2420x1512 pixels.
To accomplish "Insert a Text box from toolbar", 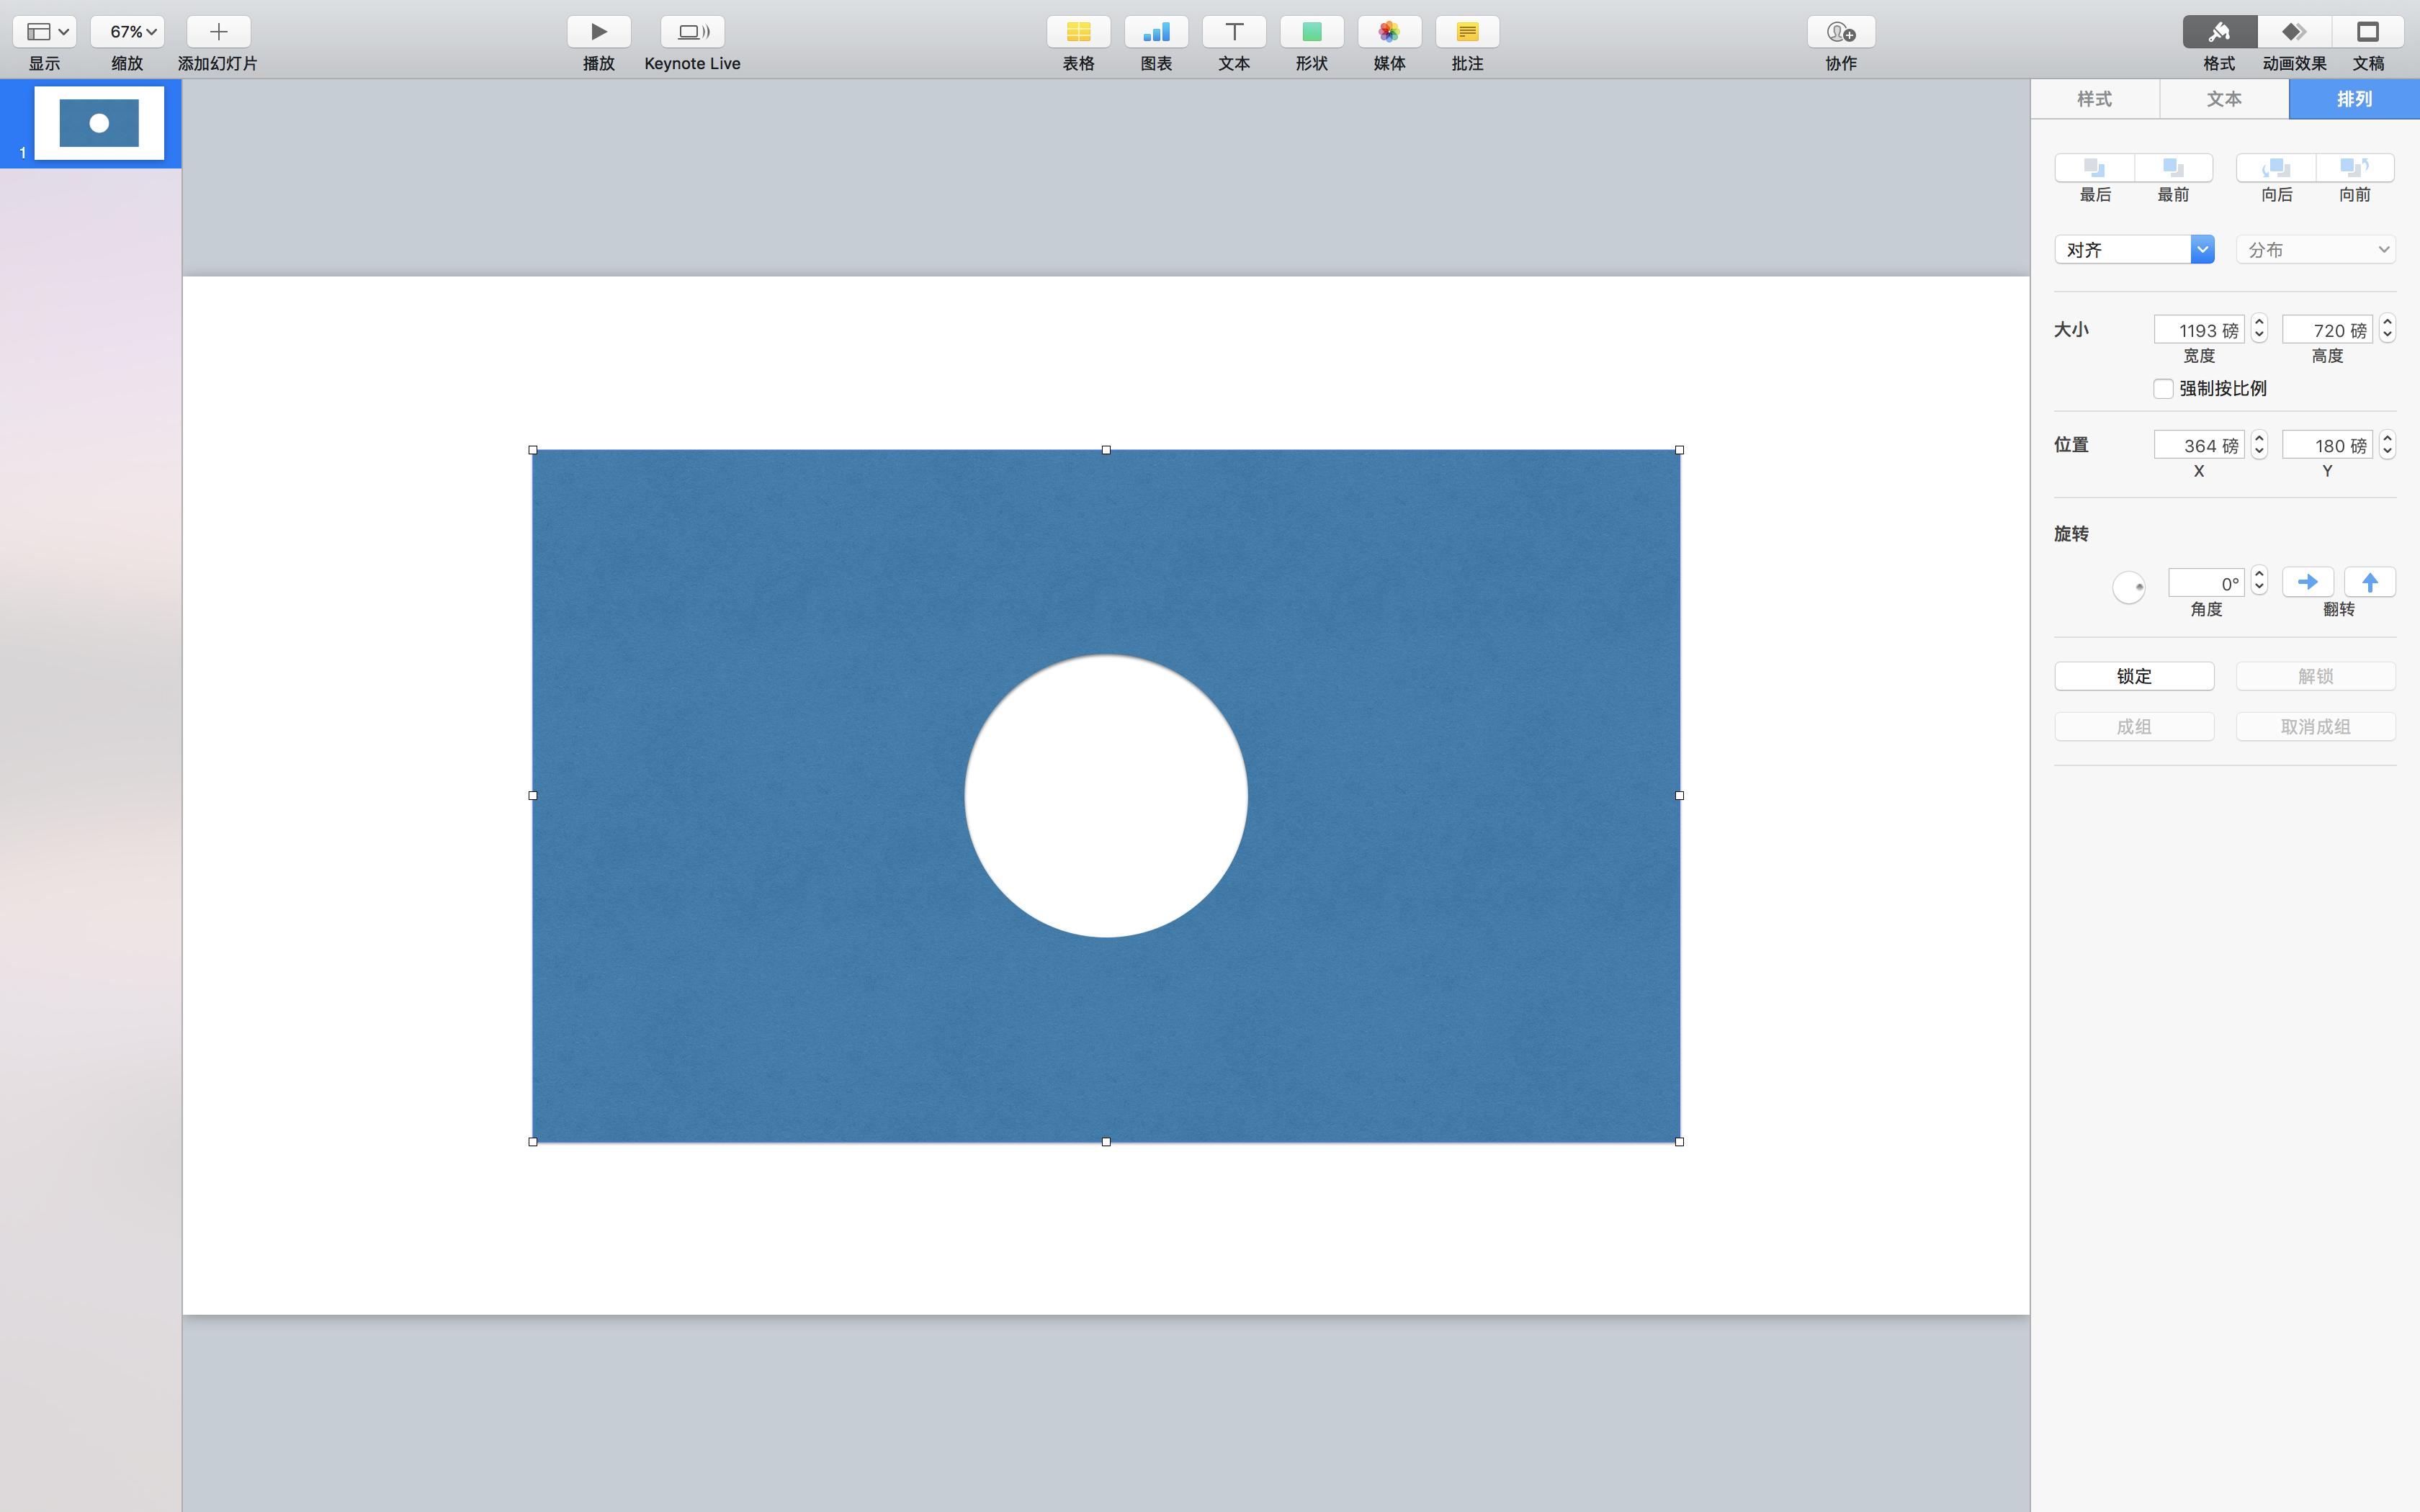I will (x=1234, y=32).
